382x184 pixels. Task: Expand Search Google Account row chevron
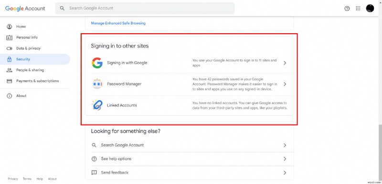click(285, 145)
